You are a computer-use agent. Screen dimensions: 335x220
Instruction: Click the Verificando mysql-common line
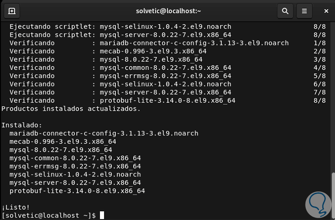coord(120,68)
